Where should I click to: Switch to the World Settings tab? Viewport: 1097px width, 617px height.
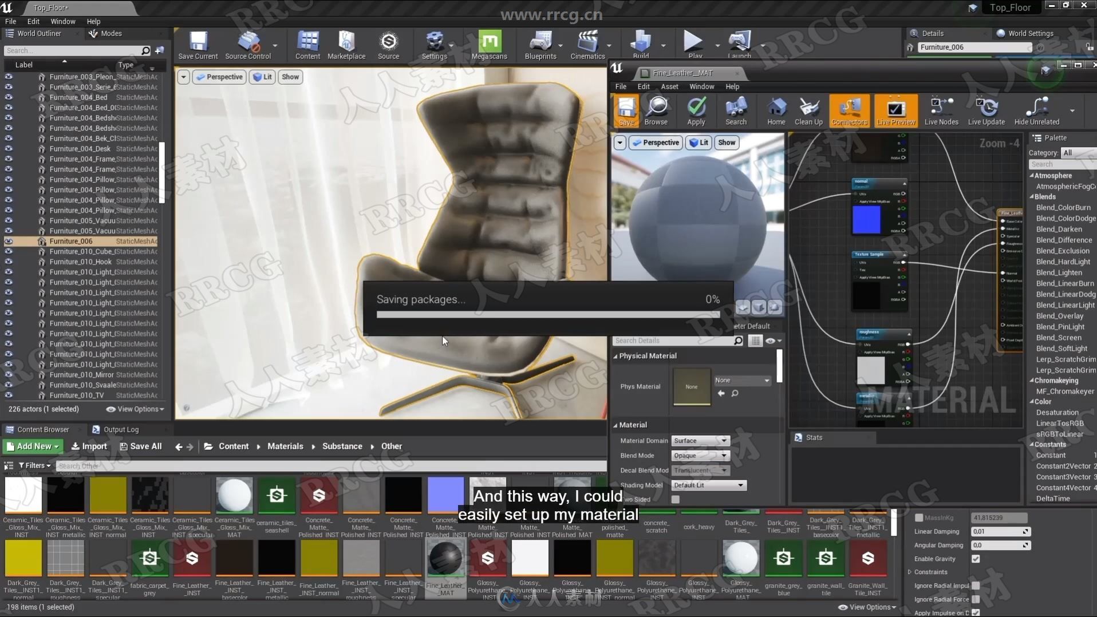(x=1030, y=33)
